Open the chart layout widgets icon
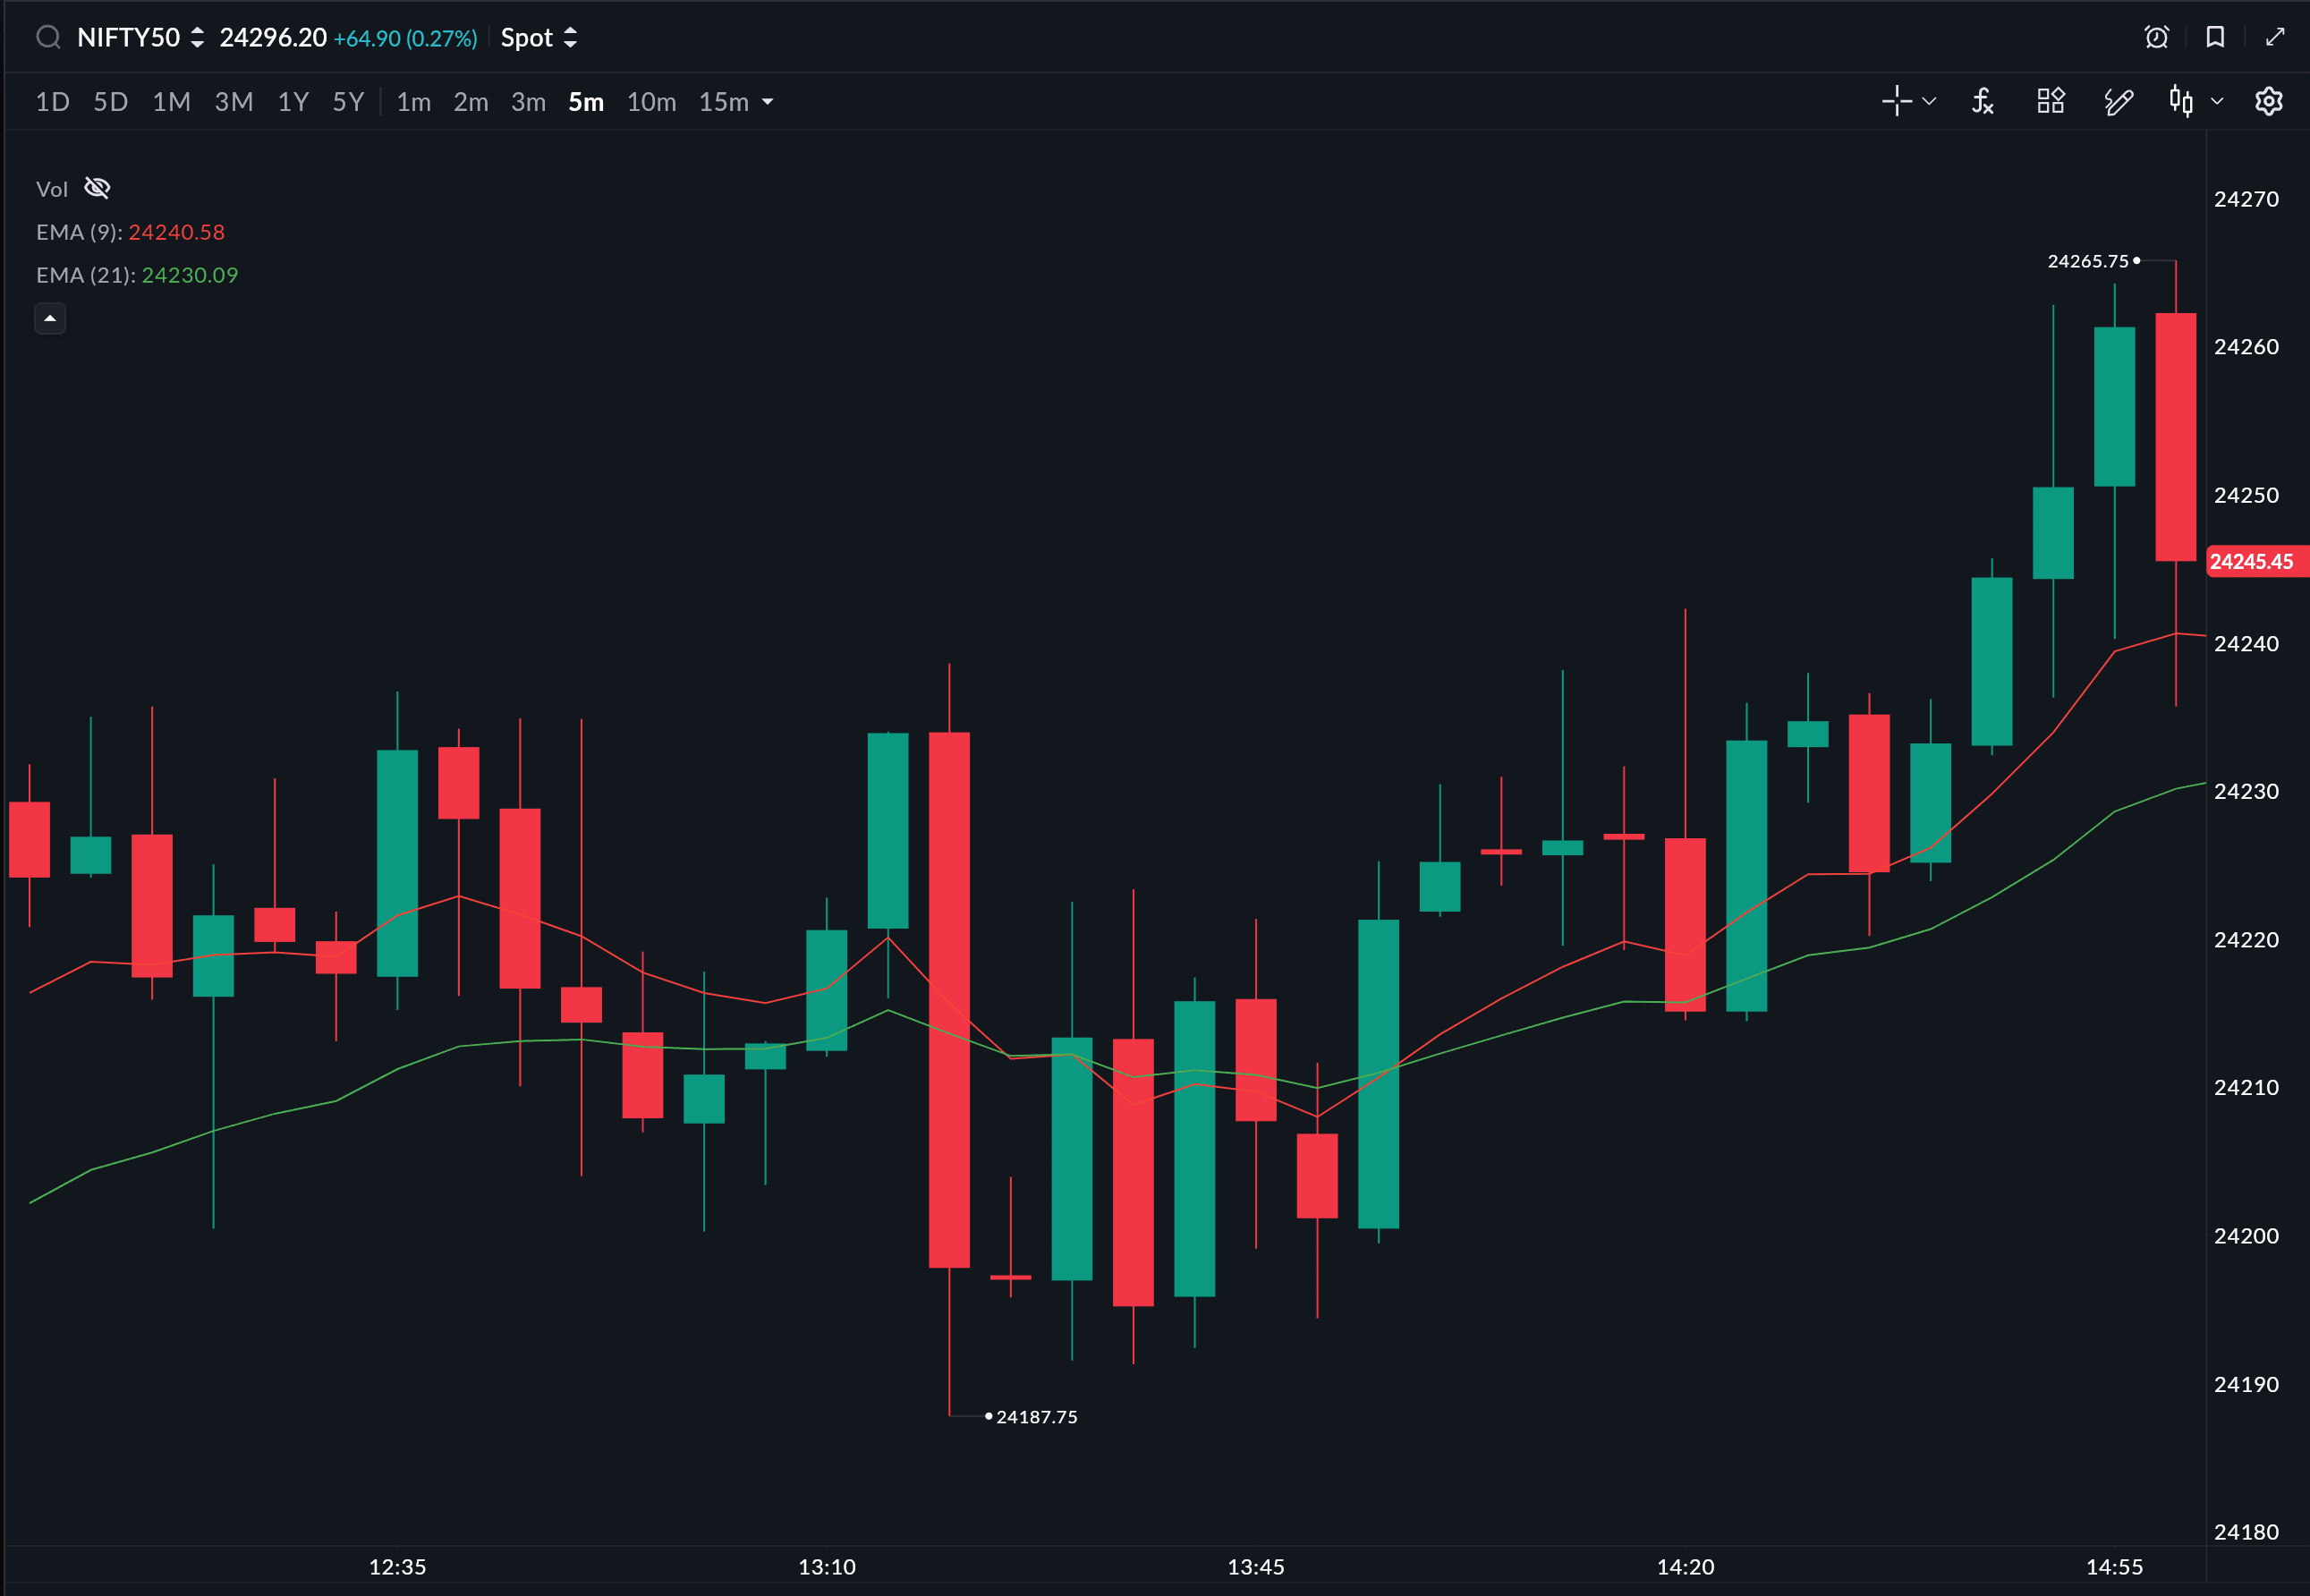This screenshot has height=1596, width=2310. [x=2051, y=101]
